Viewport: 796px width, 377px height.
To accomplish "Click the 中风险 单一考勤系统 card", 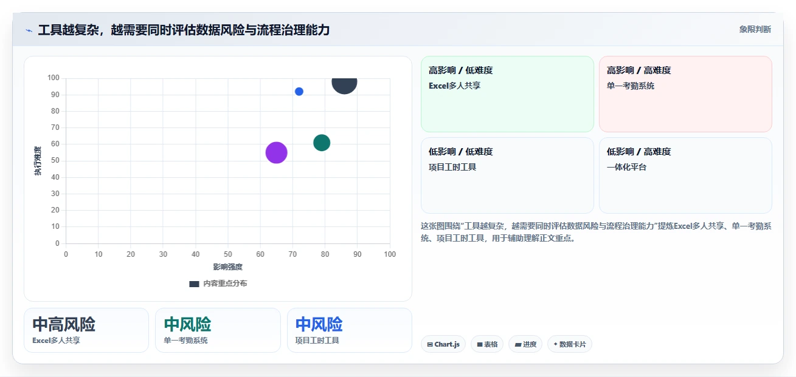I will coord(218,330).
